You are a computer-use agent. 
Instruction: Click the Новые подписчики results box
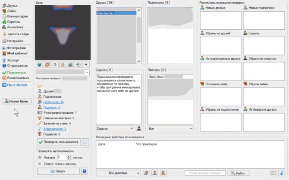point(264,20)
